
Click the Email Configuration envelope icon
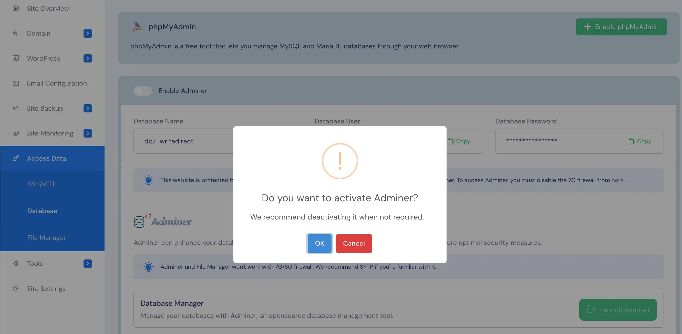click(x=16, y=83)
